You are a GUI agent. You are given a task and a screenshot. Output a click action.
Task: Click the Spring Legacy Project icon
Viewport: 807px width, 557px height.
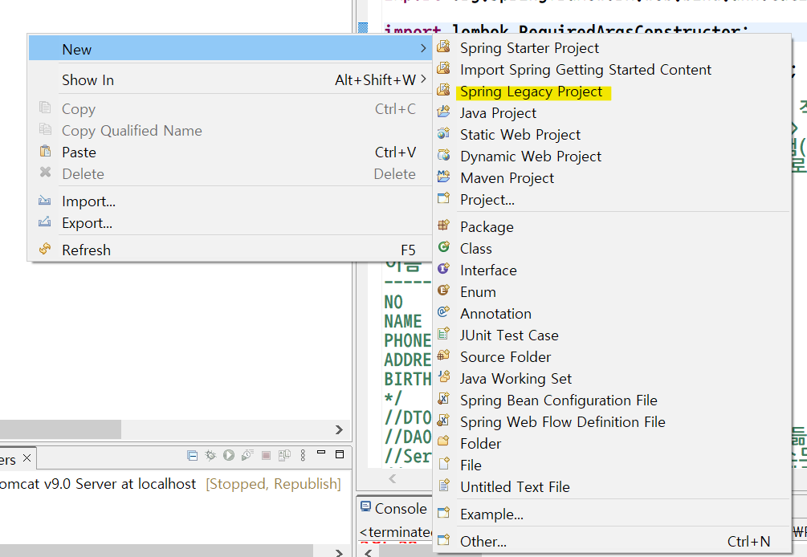[443, 90]
